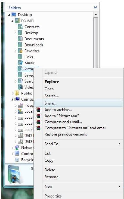Expand the Public folder node
The height and width of the screenshot is (199, 124).
pyautogui.click(x=12, y=93)
